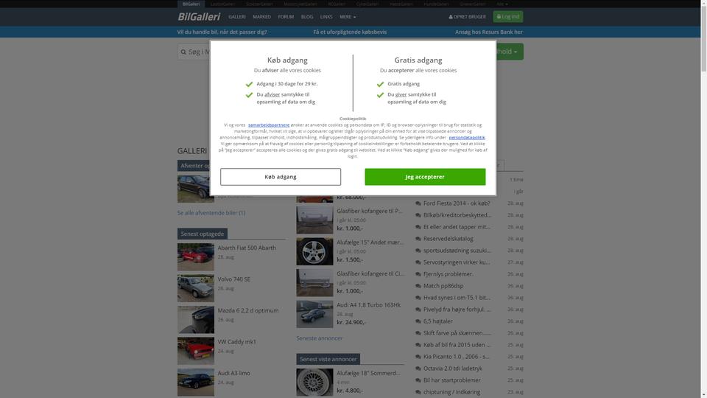The height and width of the screenshot is (398, 707).
Task: Click checkmark icon beside 'Adgang i 30 dage'
Action: [x=249, y=84]
